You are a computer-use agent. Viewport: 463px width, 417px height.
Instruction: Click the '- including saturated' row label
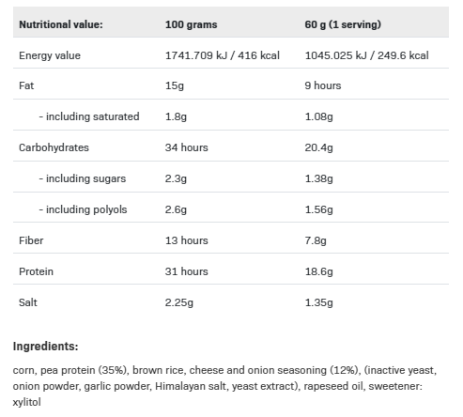pyautogui.click(x=89, y=116)
